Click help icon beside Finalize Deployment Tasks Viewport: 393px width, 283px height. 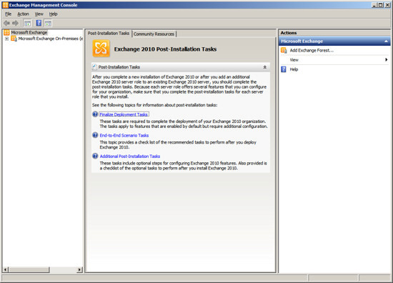pos(95,114)
